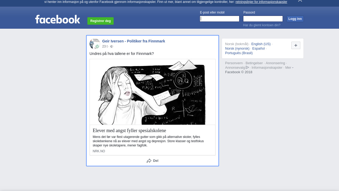Viewport: 339px width, 191px height.
Task: Open the Geir Iversen - Politiker fra Finnmark page
Action: pyautogui.click(x=133, y=41)
